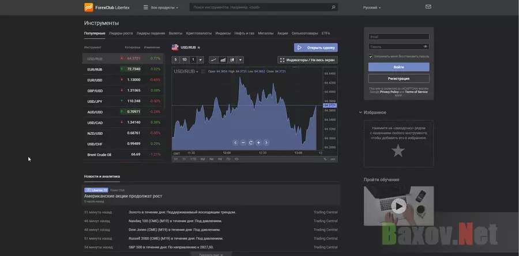The height and width of the screenshot is (256, 519).
Task: Select the line chart type icon
Action: coord(213,60)
